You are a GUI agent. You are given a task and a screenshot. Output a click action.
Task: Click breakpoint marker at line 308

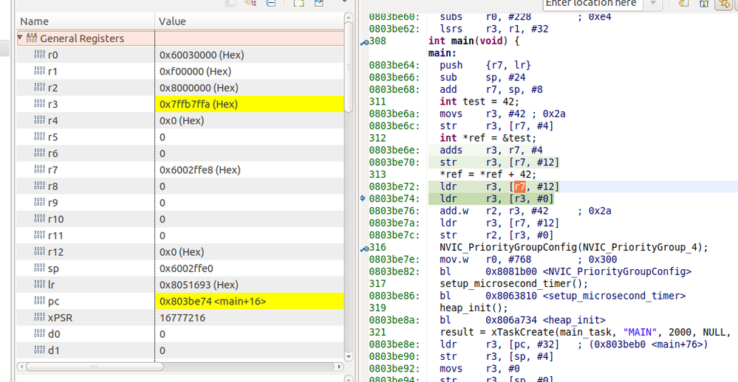click(x=364, y=42)
